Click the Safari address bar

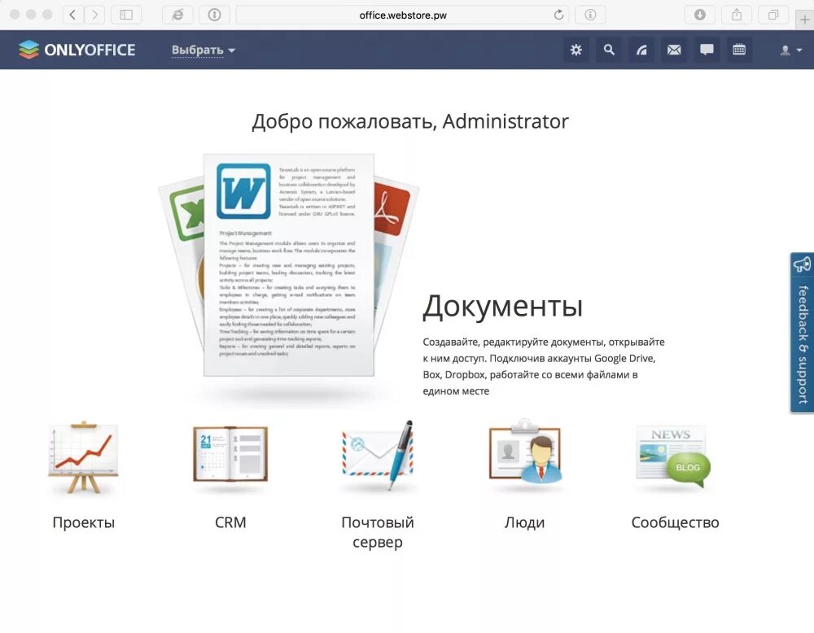pyautogui.click(x=402, y=15)
